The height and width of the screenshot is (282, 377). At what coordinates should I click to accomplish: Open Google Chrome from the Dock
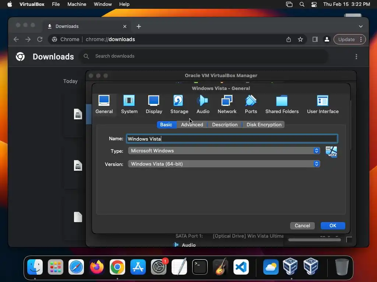117,267
